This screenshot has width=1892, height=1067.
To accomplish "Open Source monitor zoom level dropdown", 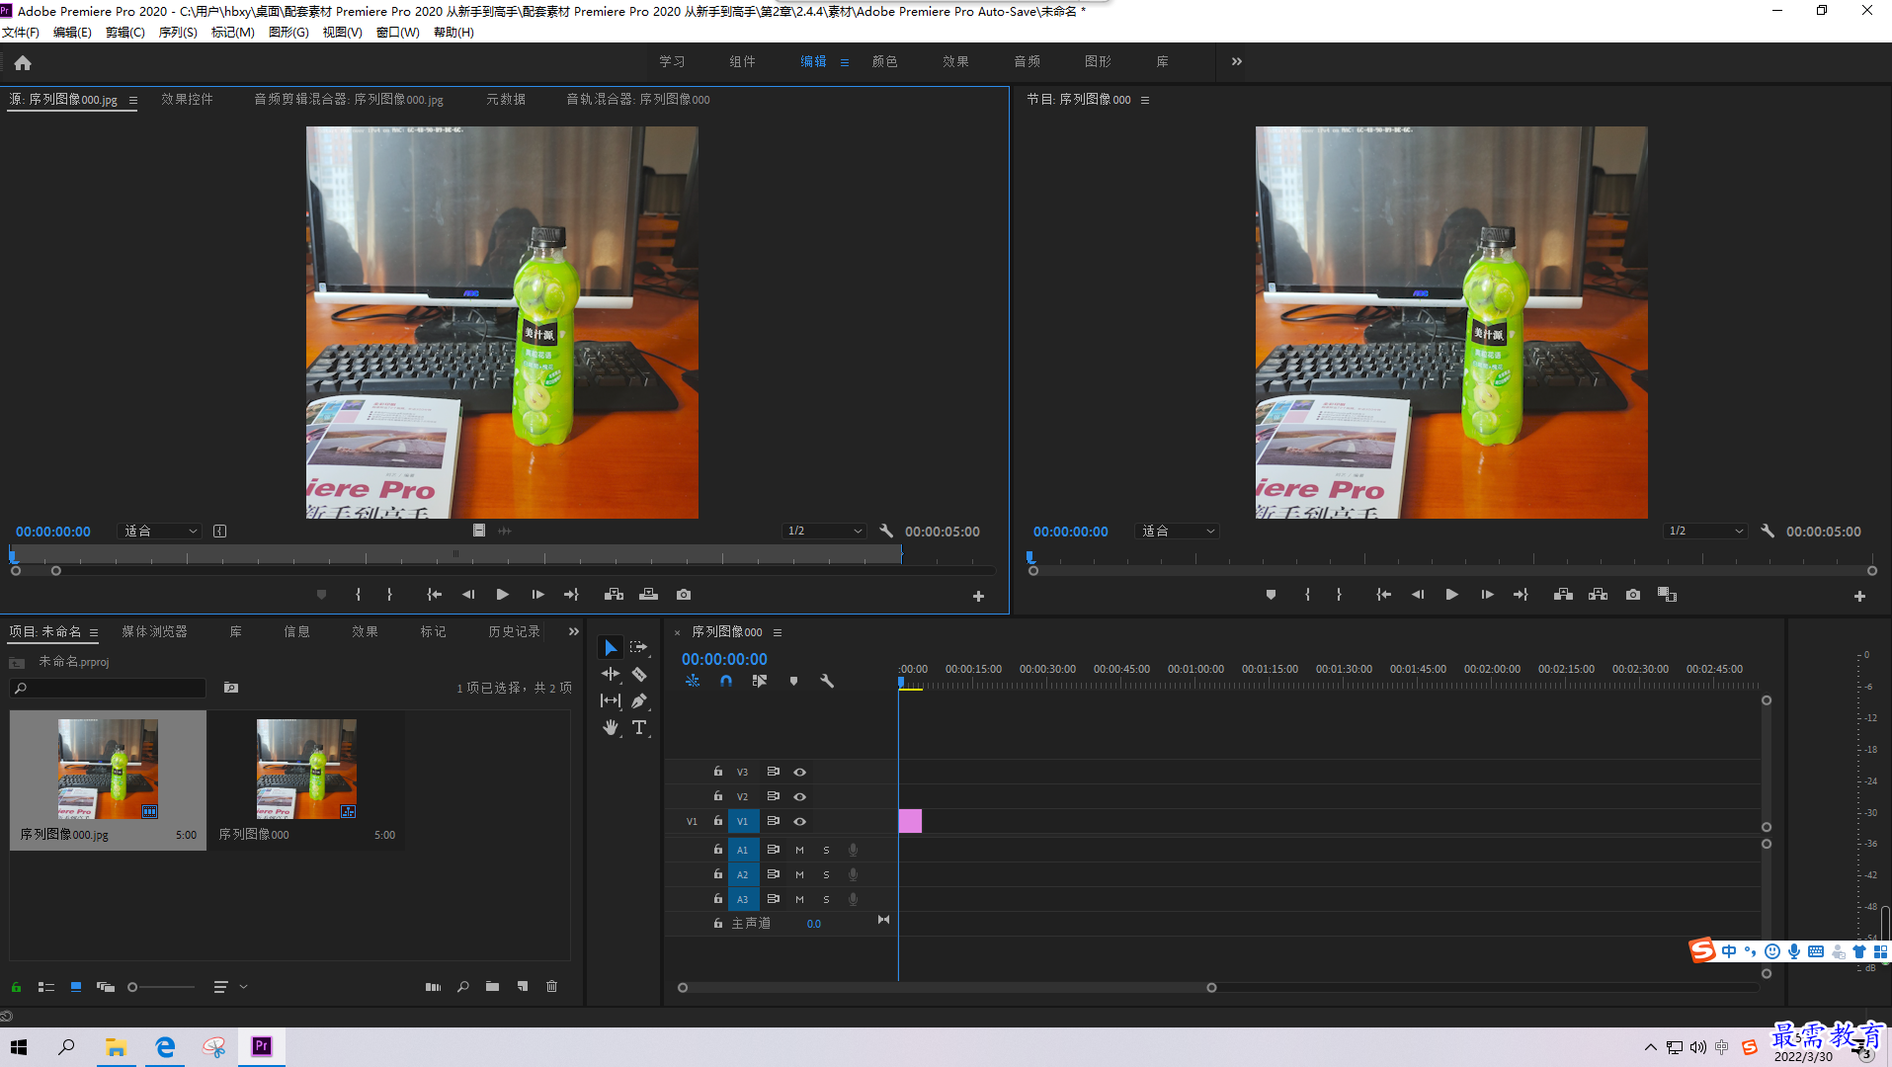I will click(160, 532).
